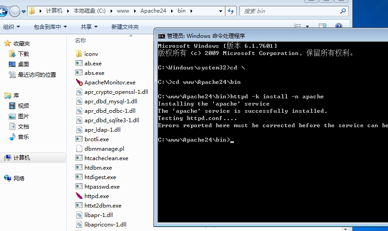Select 下载 in the navigation pane
Image resolution: width=388 pixels, height=231 pixels.
pos(23,54)
